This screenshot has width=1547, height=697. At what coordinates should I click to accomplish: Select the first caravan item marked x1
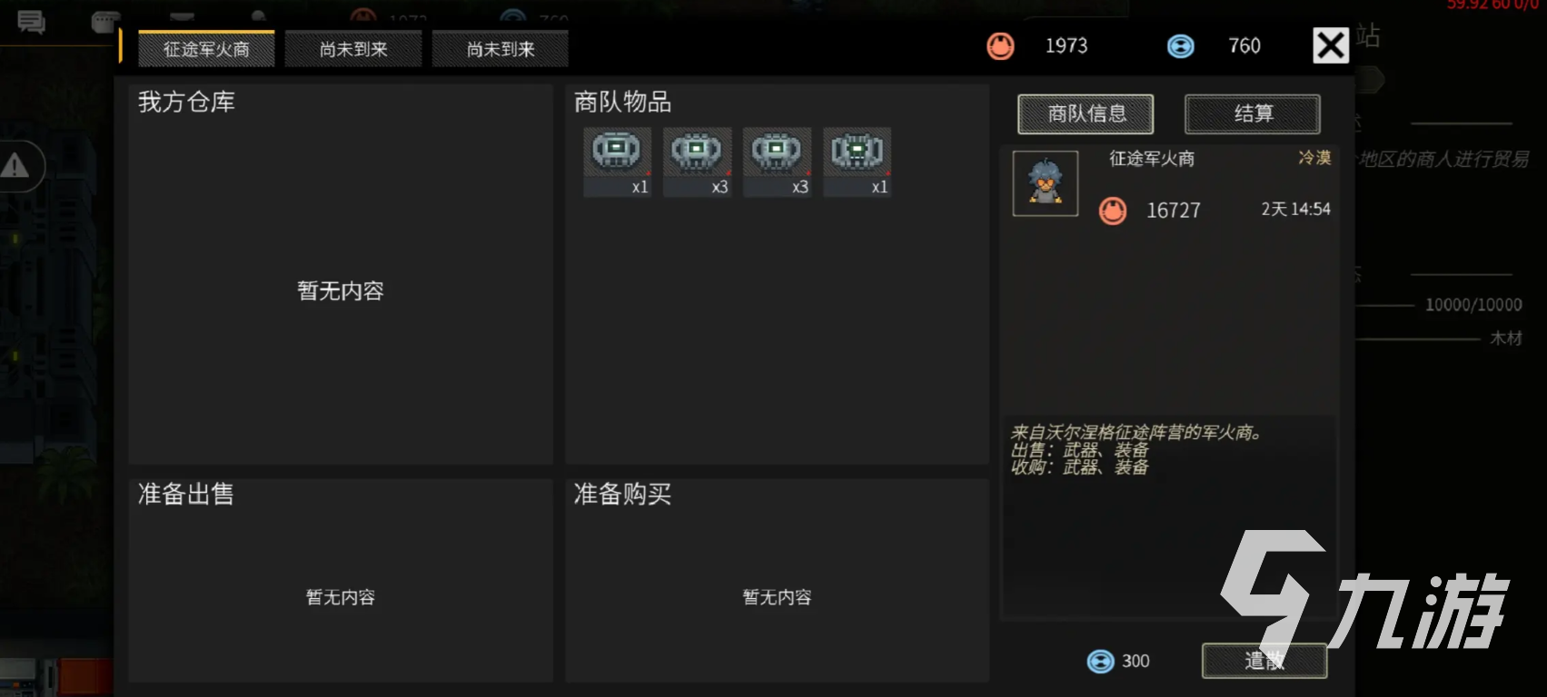coord(618,162)
